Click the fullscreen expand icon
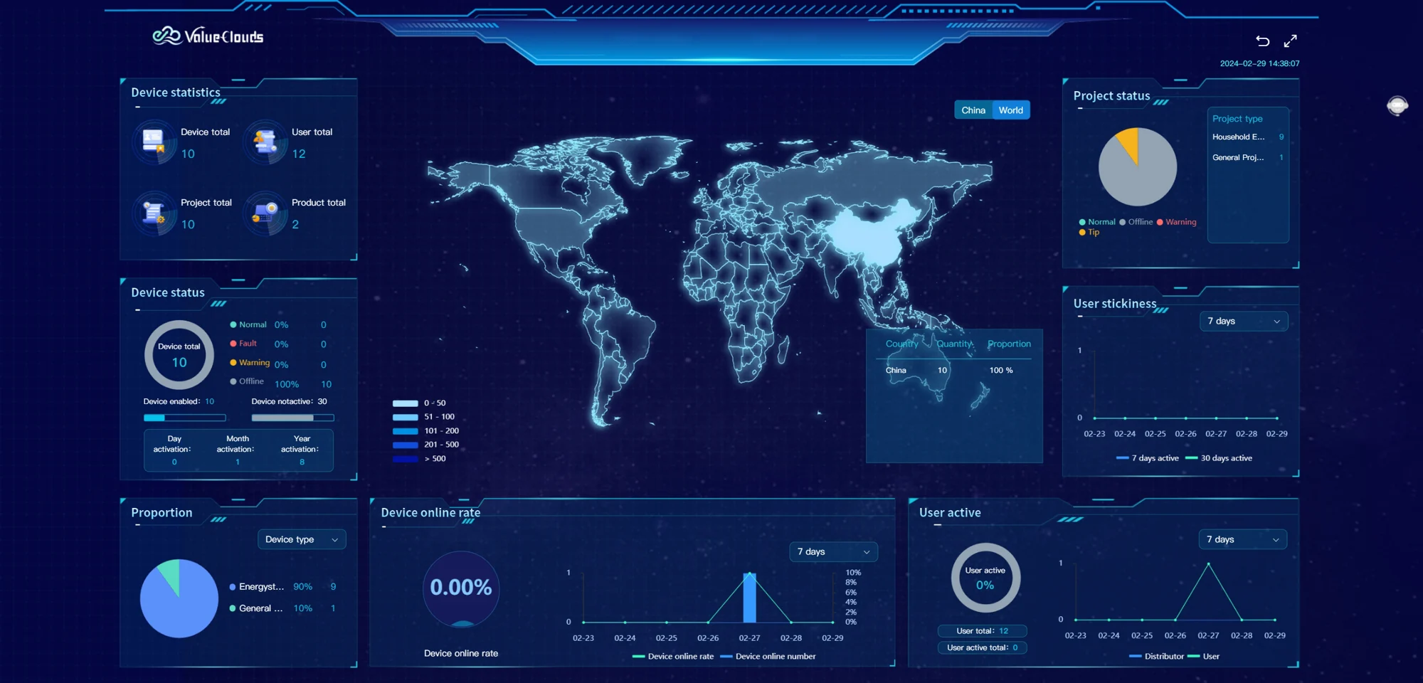 pyautogui.click(x=1290, y=41)
